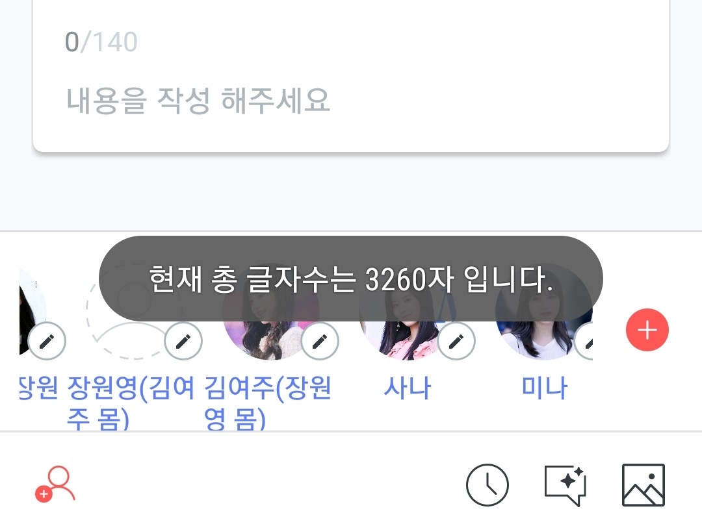Select the 장원영(김여주 몸) name label
The height and width of the screenshot is (526, 702).
(x=131, y=403)
